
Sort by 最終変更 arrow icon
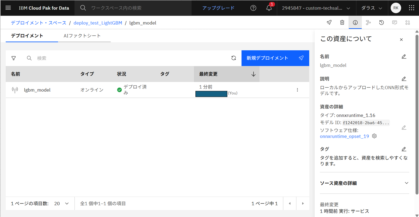(253, 74)
